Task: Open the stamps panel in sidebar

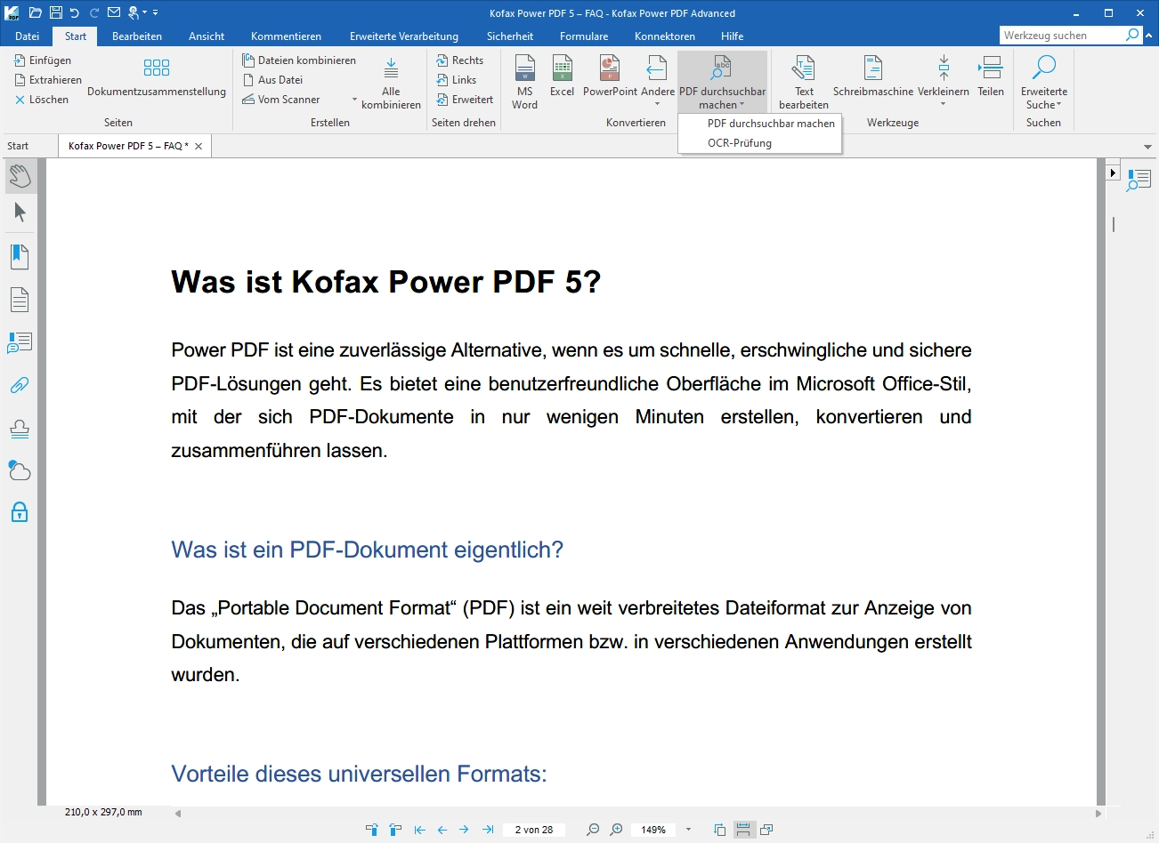Action: pos(20,428)
